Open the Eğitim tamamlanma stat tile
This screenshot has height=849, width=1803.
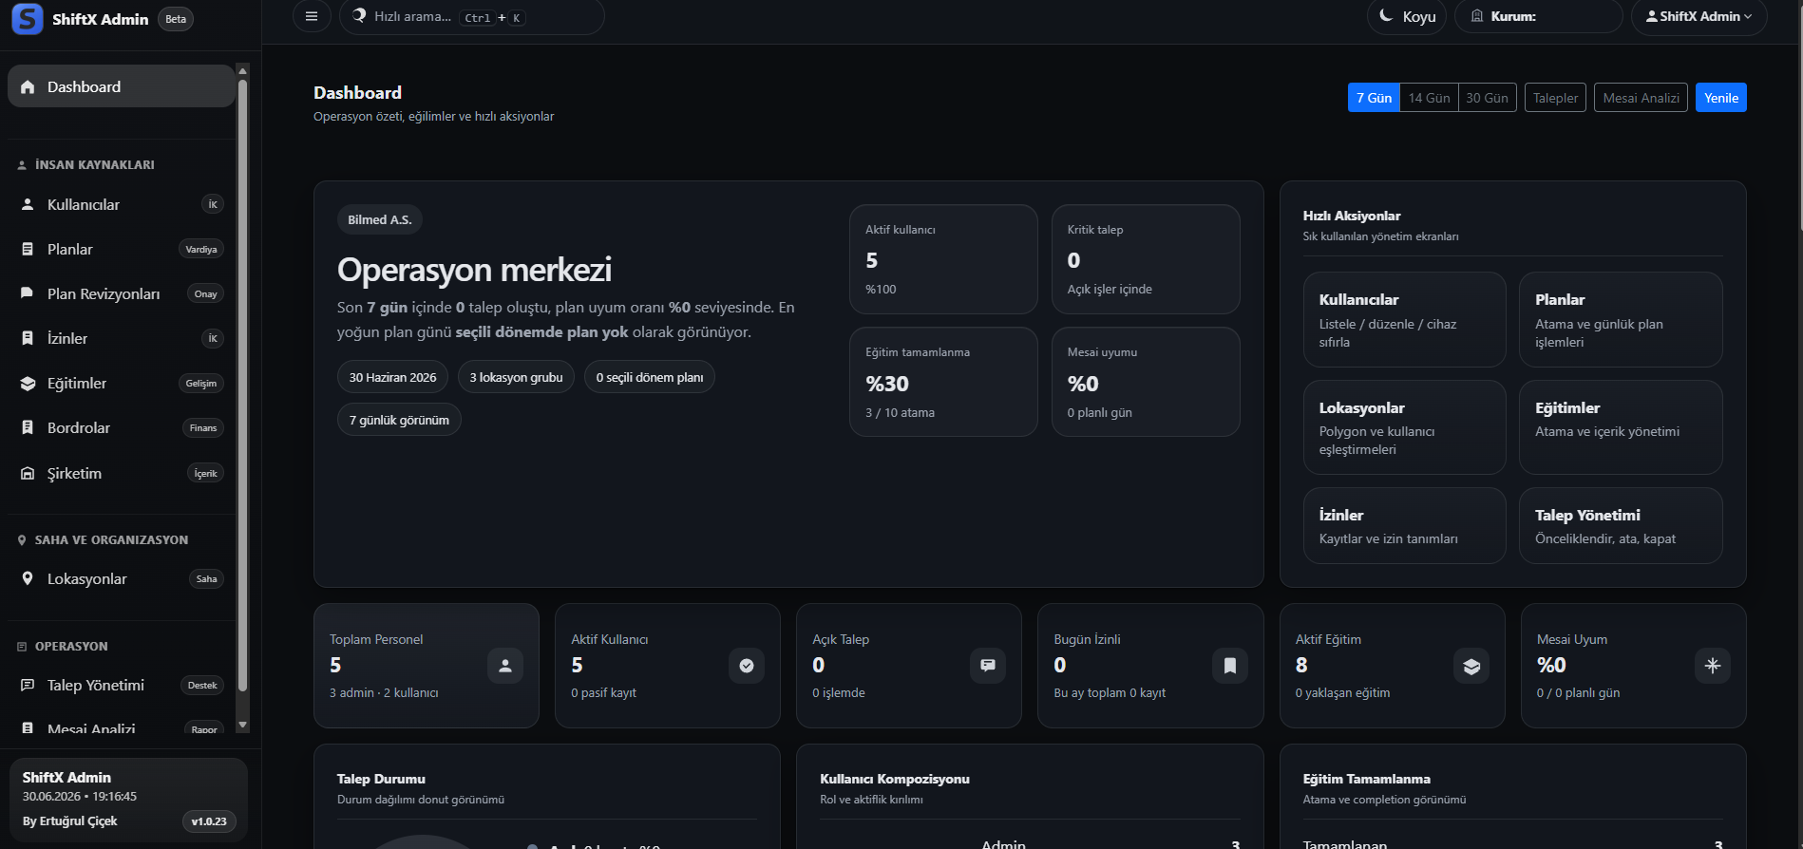pyautogui.click(x=943, y=382)
